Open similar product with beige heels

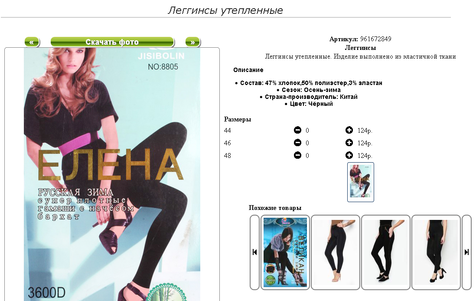point(336,252)
